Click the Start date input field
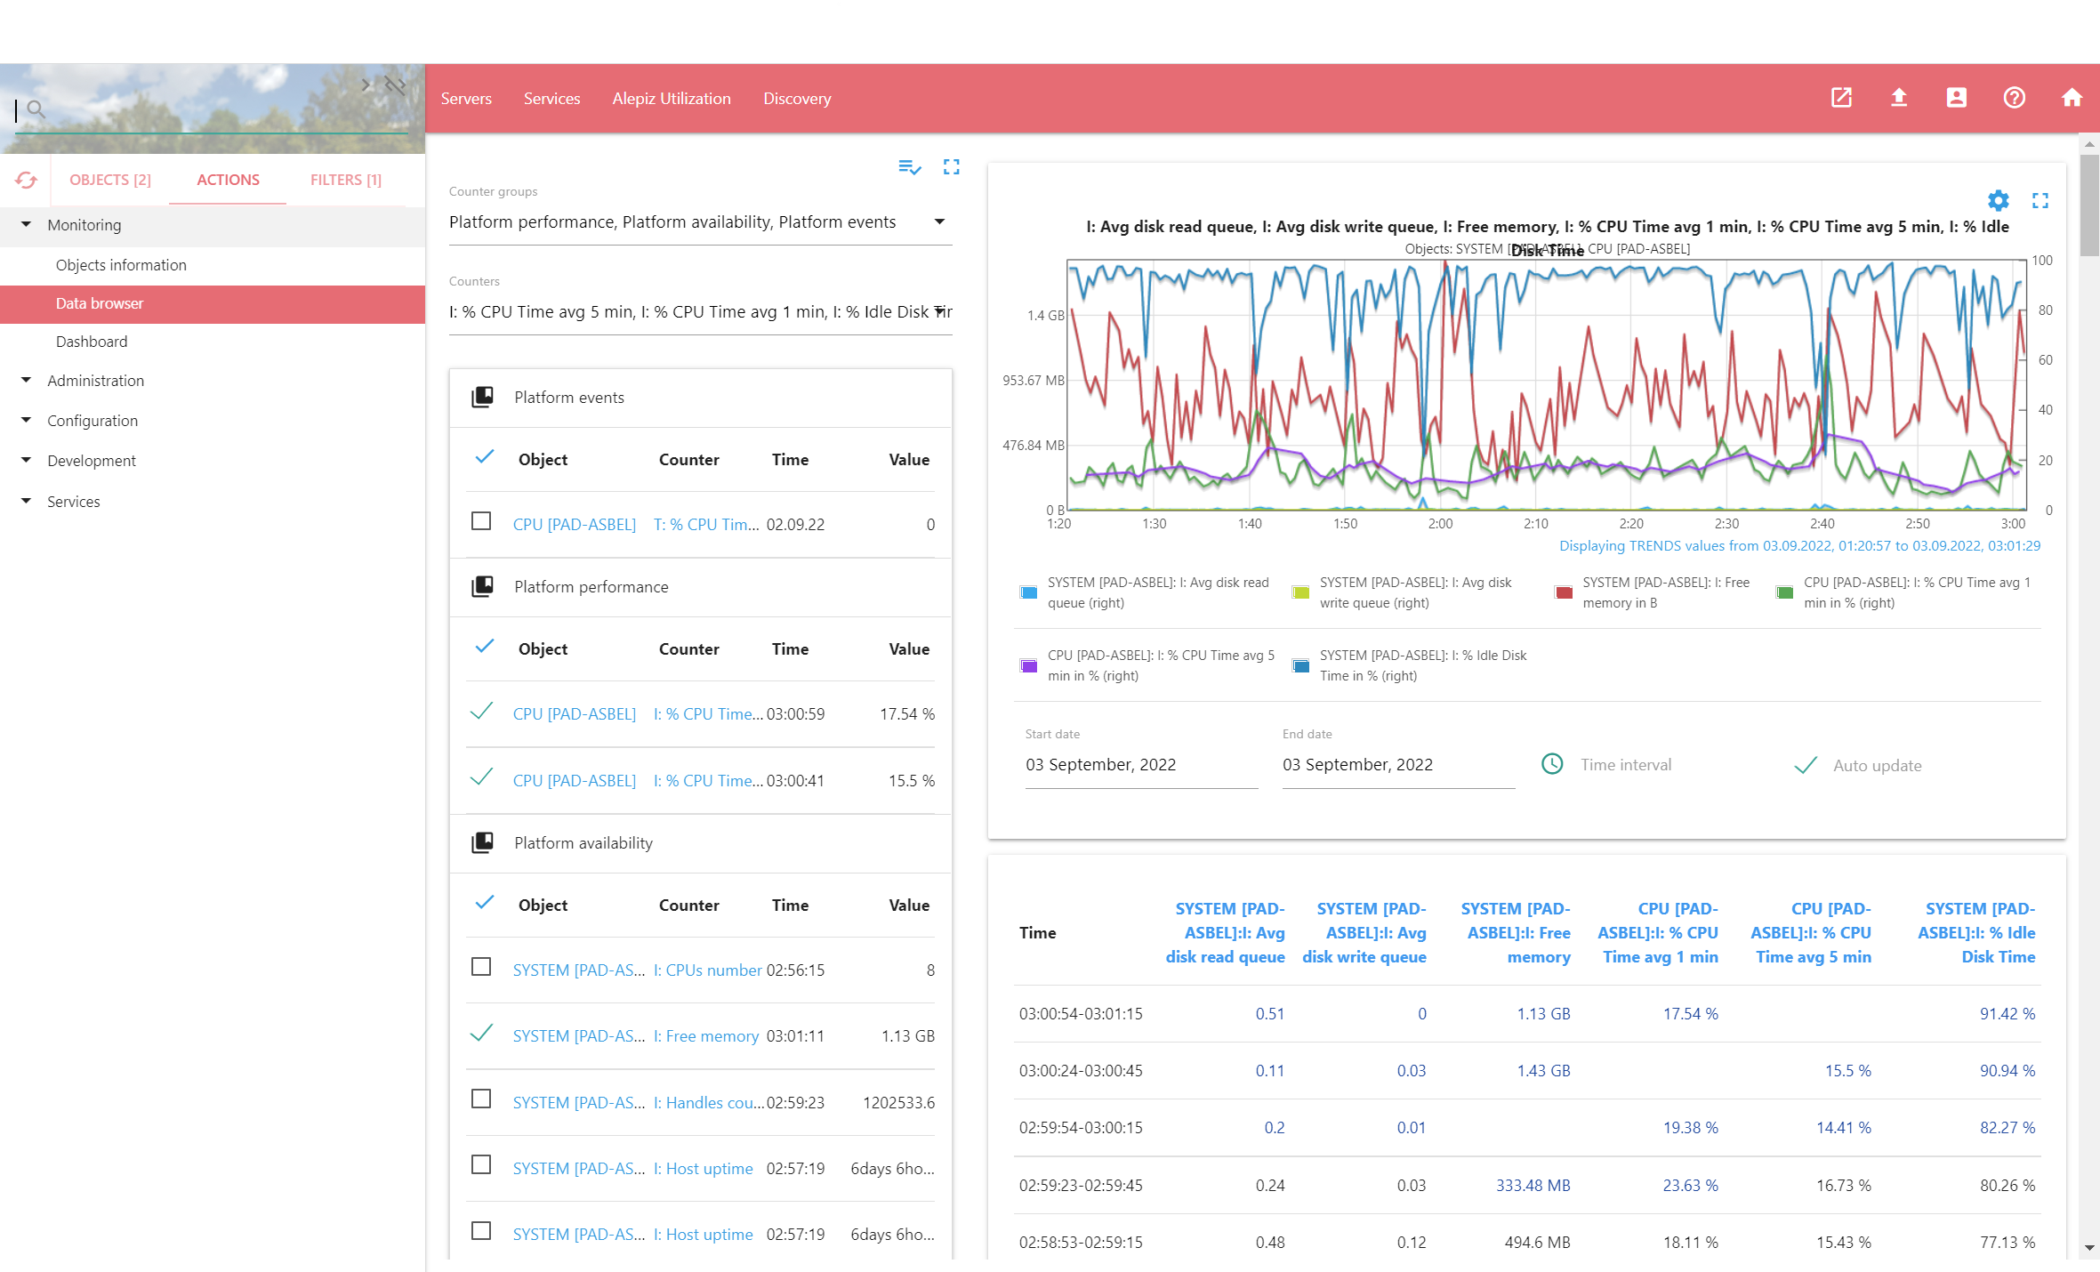 [1140, 765]
